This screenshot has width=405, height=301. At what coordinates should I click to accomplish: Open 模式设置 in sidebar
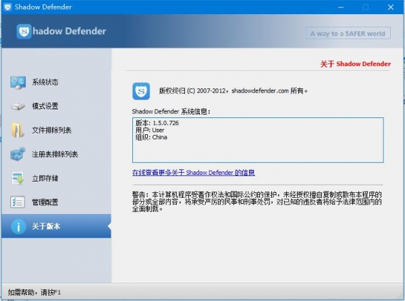click(x=56, y=106)
